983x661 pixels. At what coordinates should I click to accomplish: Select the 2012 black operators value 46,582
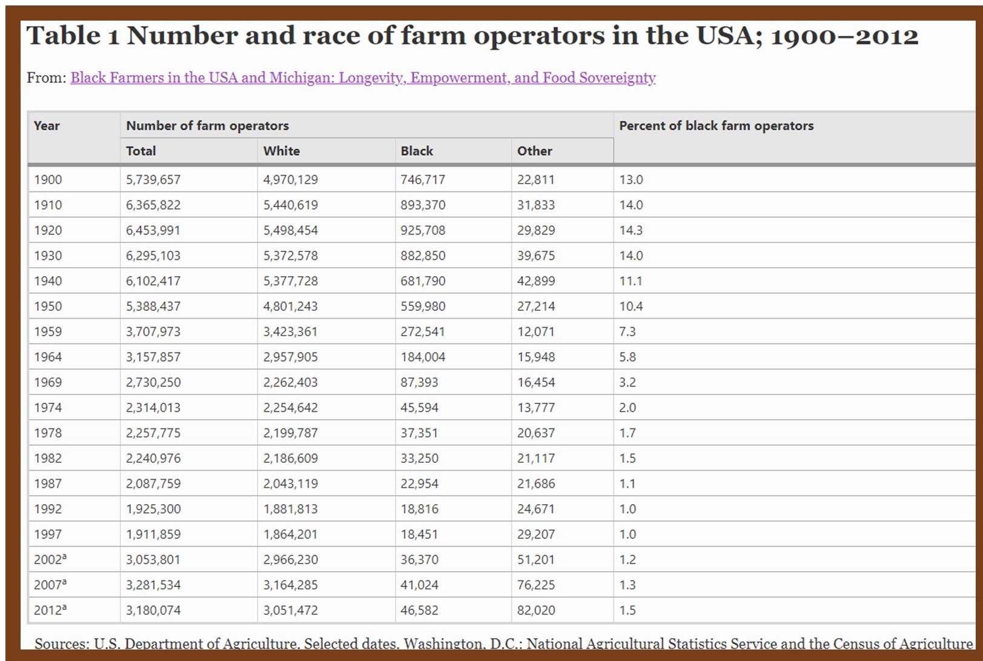(419, 610)
